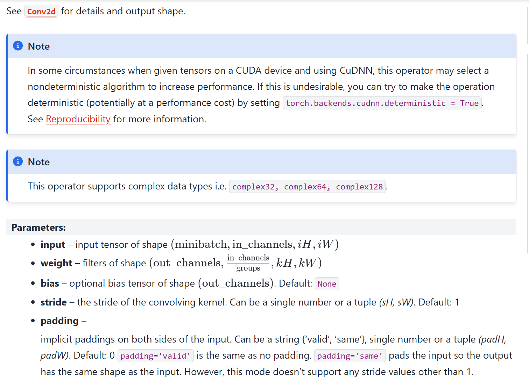This screenshot has height=388, width=529.
Task: Click the bold padding parameter name
Action: point(59,321)
